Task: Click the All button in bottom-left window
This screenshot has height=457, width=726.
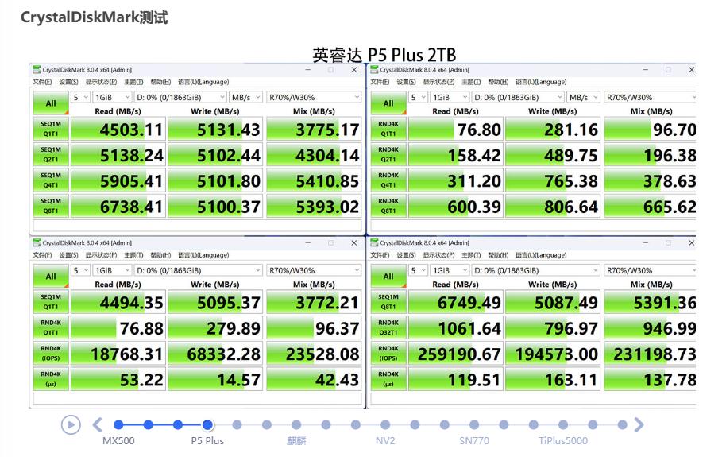Action: [51, 277]
